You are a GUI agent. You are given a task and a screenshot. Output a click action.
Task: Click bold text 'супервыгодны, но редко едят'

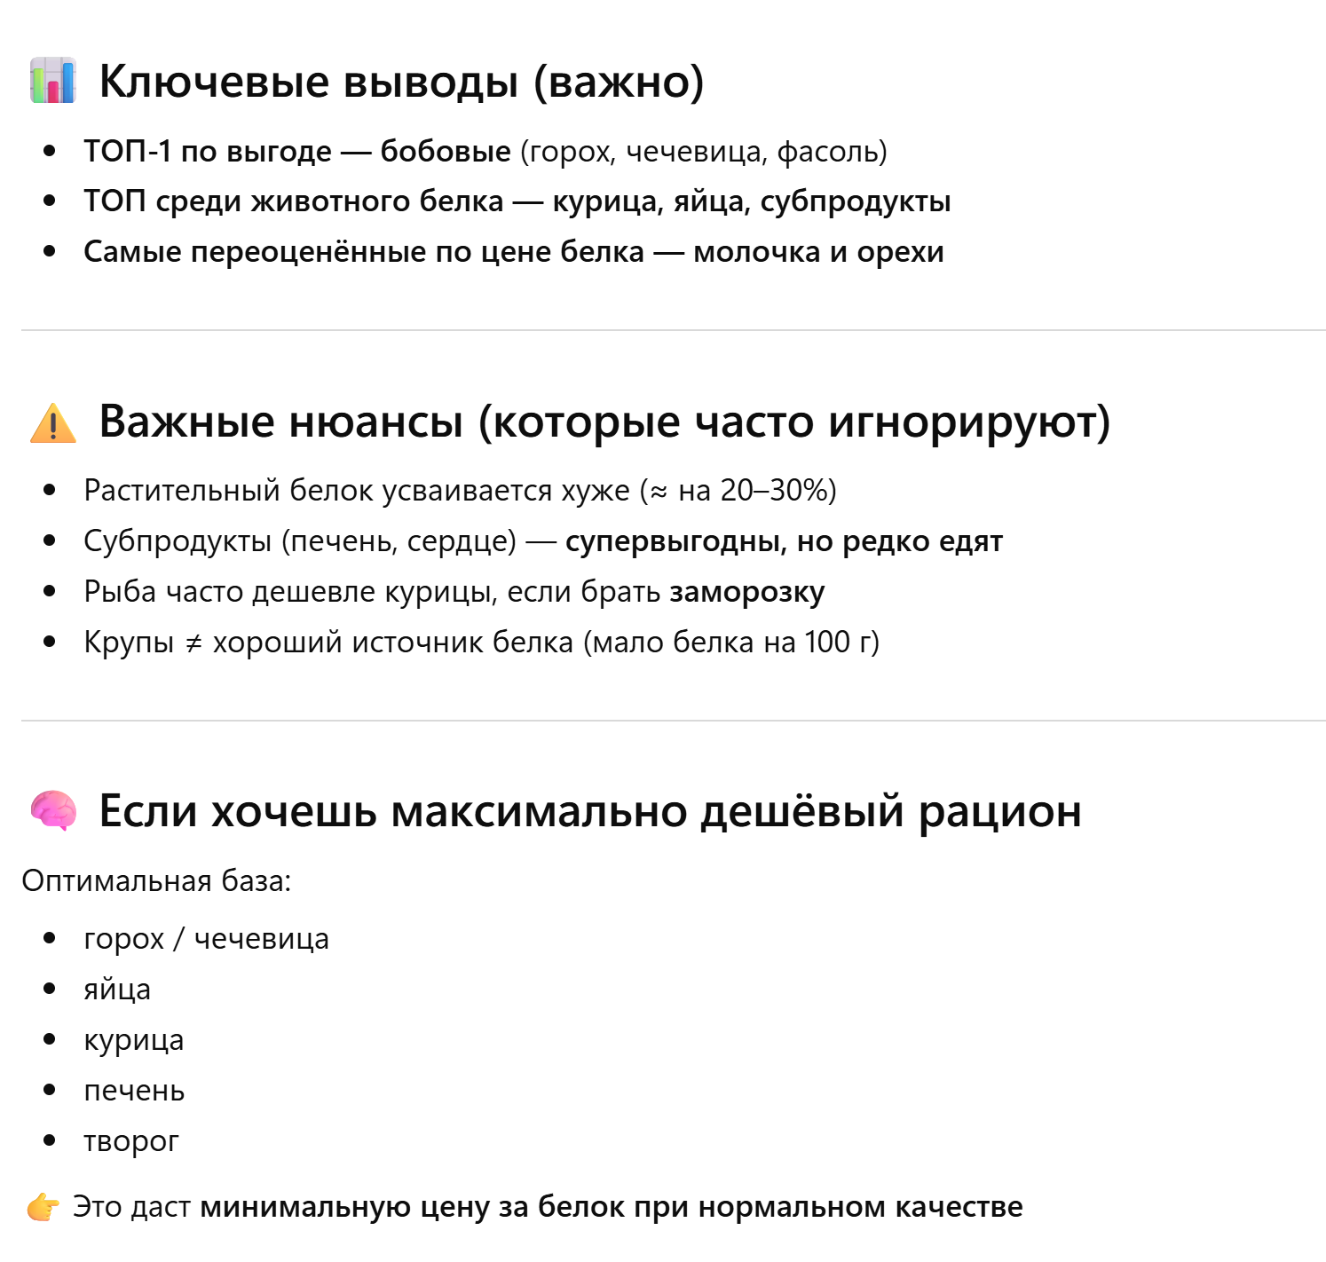coord(784,541)
